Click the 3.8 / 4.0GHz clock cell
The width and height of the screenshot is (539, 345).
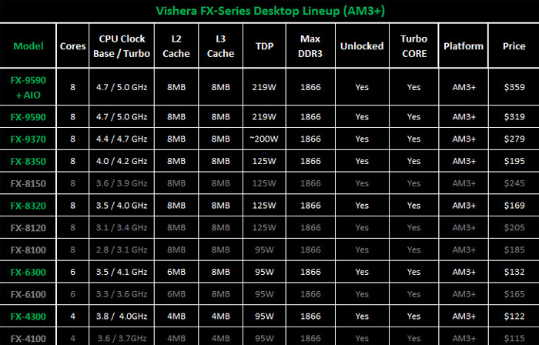click(x=122, y=317)
